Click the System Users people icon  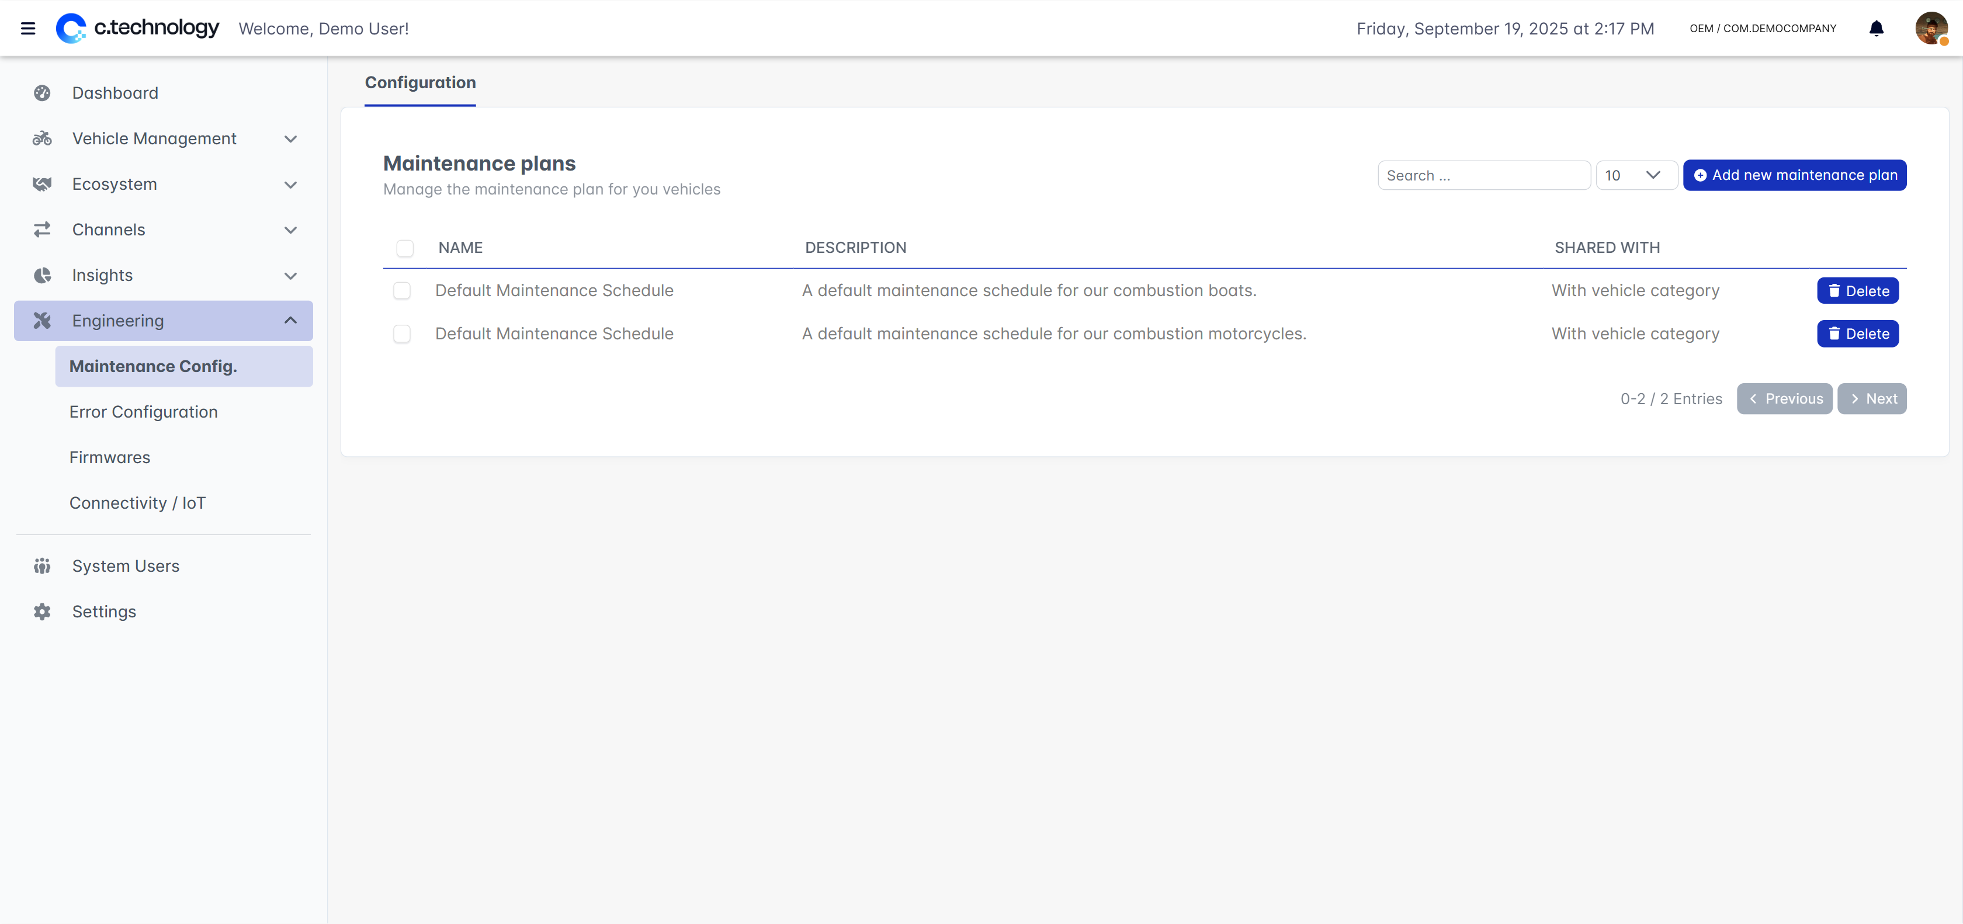tap(42, 566)
